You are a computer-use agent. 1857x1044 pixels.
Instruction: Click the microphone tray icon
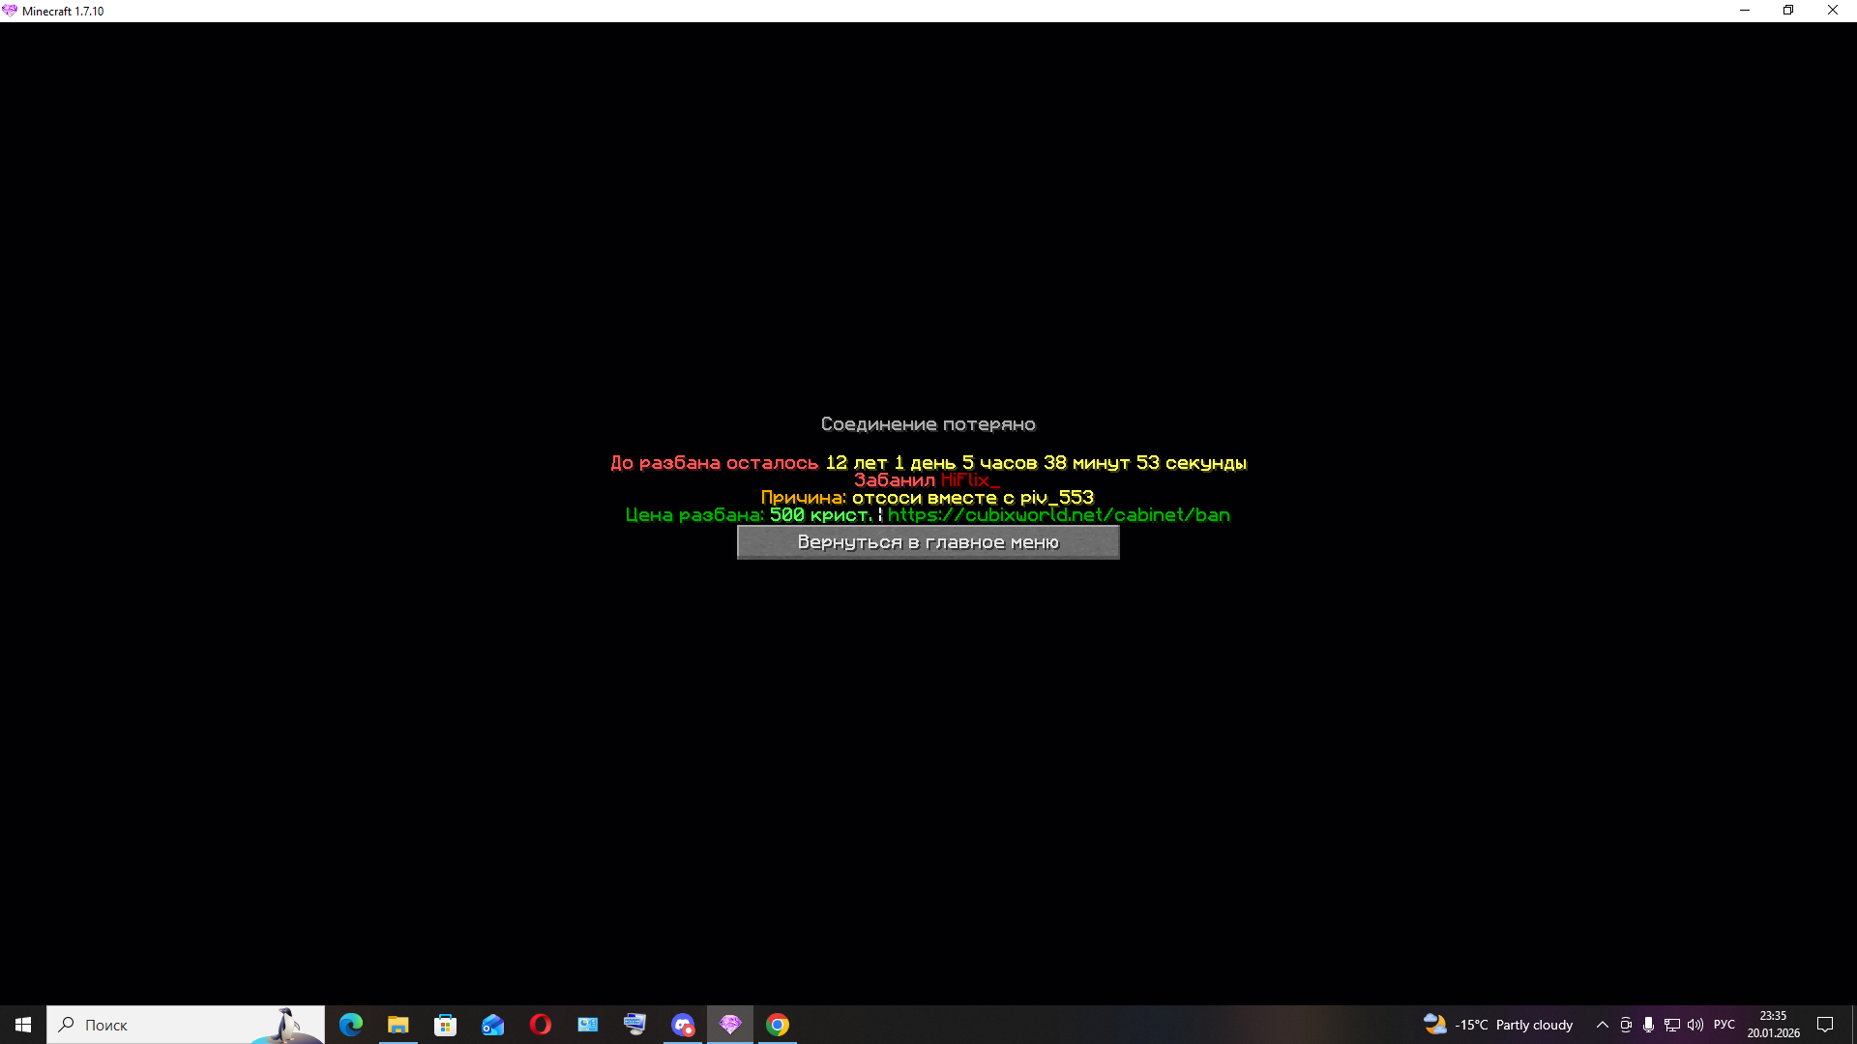(1648, 1025)
